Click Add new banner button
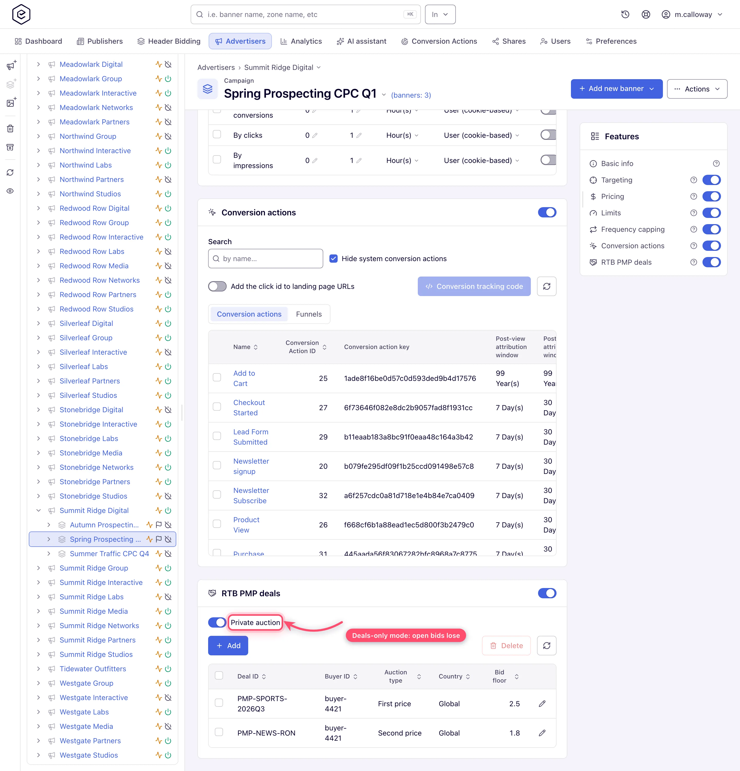 (x=616, y=89)
